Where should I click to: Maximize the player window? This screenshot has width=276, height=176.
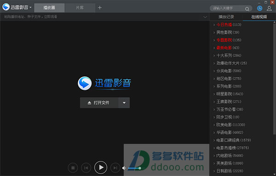click(266, 2)
